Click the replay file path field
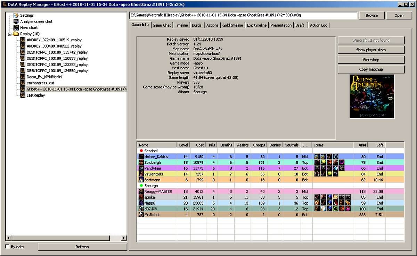The width and height of the screenshot is (417, 256). coord(243,15)
